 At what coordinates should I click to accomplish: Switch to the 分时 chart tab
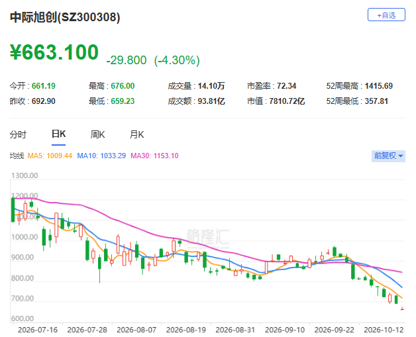[18, 134]
